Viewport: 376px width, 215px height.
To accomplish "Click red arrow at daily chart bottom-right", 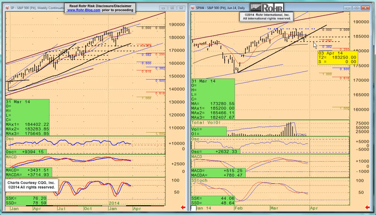I will tap(367, 207).
